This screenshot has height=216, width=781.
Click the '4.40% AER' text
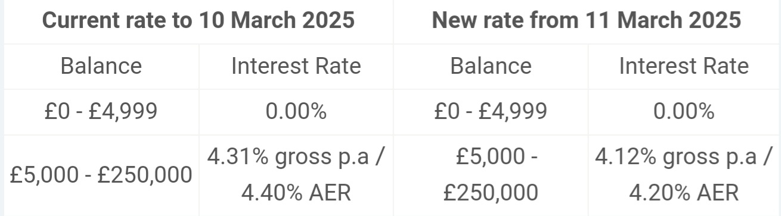pyautogui.click(x=296, y=192)
